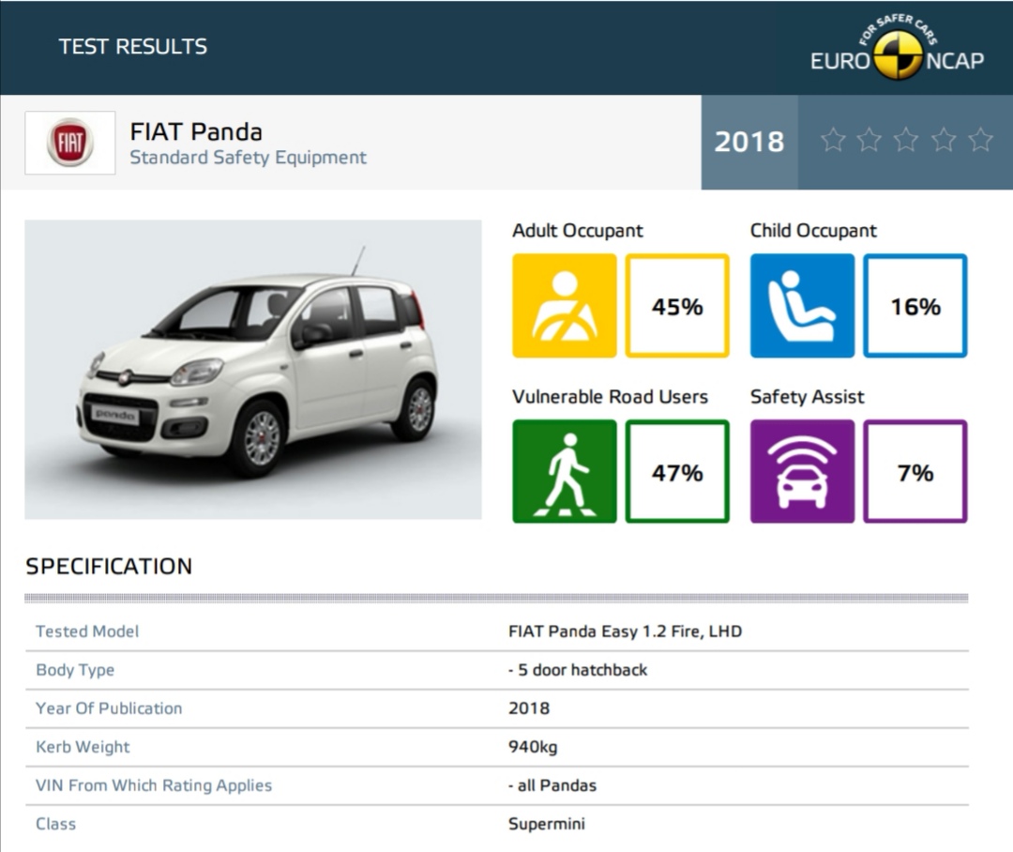Click the TEST RESULTS header title
Image resolution: width=1013 pixels, height=852 pixels.
pyautogui.click(x=133, y=47)
